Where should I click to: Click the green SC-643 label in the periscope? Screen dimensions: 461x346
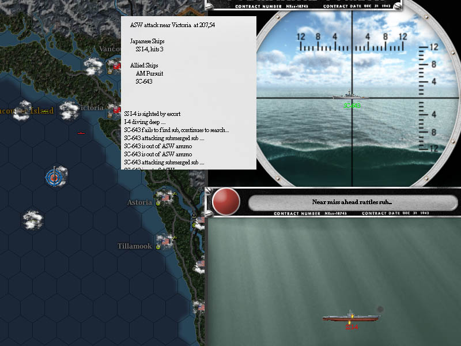[352, 106]
